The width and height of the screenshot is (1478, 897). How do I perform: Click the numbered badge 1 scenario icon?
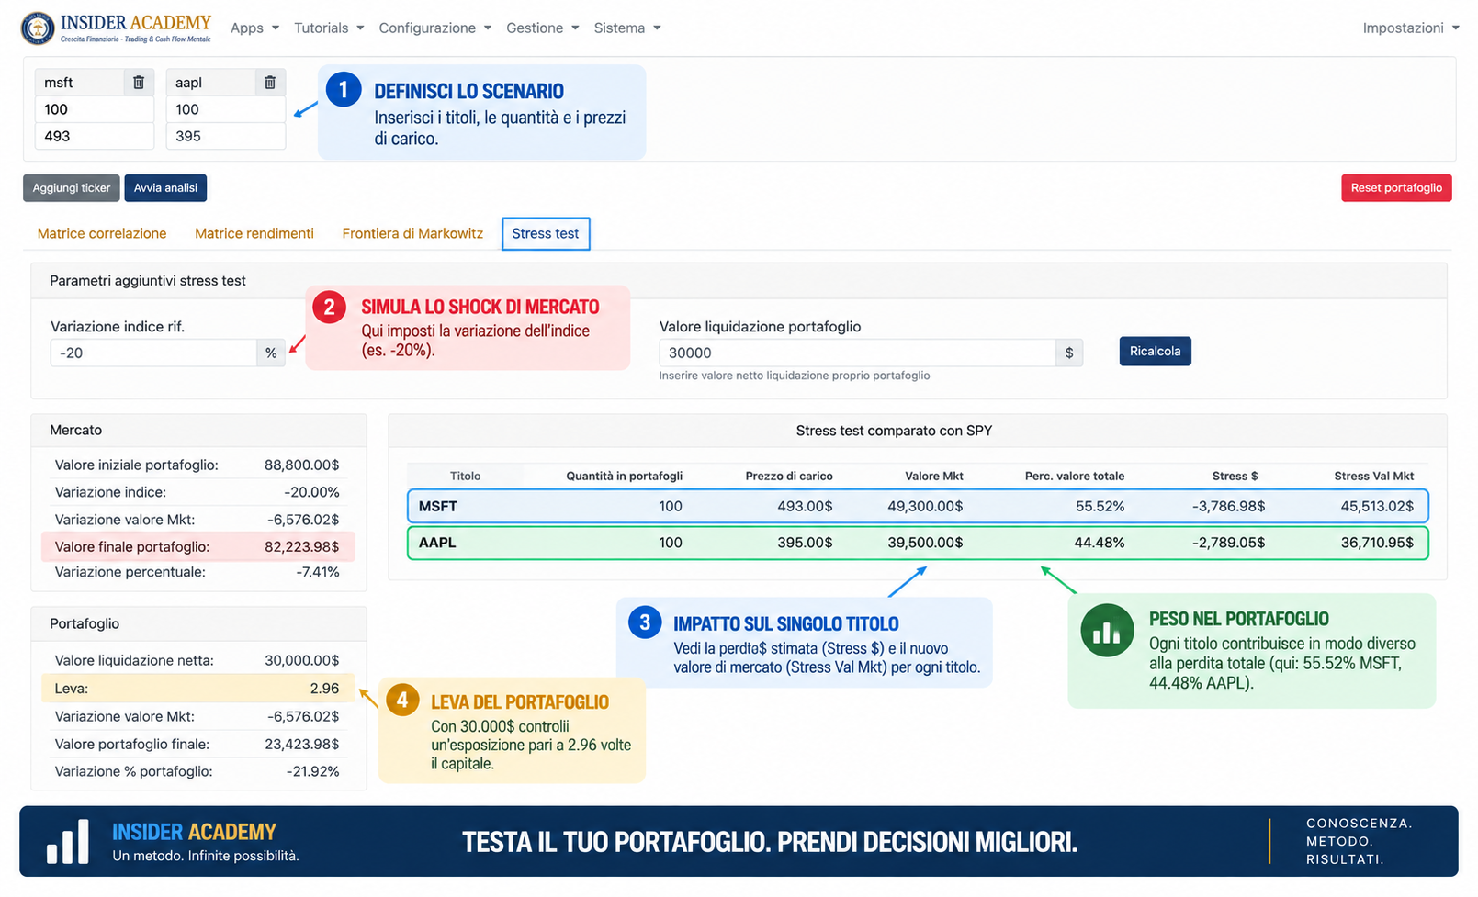tap(344, 90)
